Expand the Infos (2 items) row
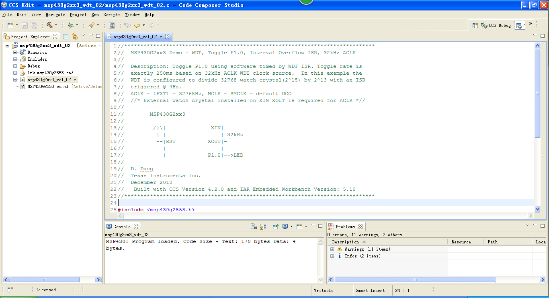This screenshot has width=549, height=298. click(332, 256)
